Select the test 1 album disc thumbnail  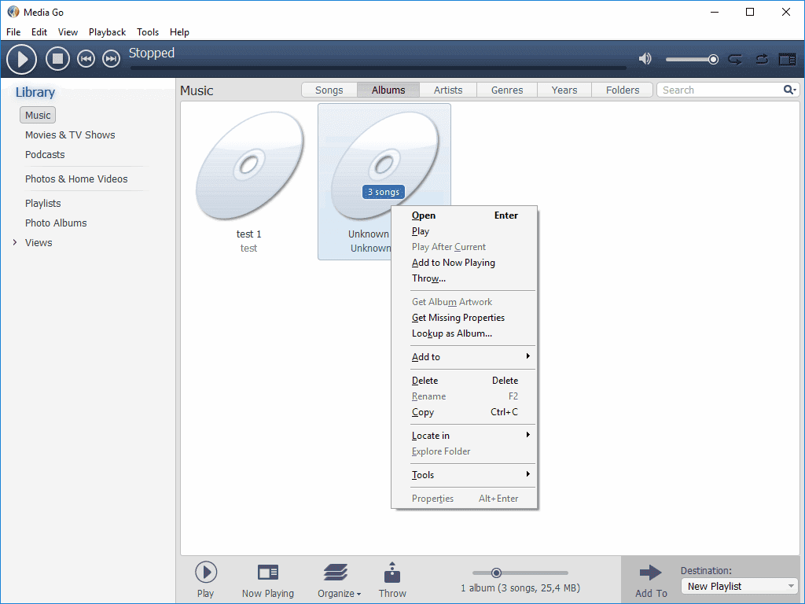[x=249, y=166]
